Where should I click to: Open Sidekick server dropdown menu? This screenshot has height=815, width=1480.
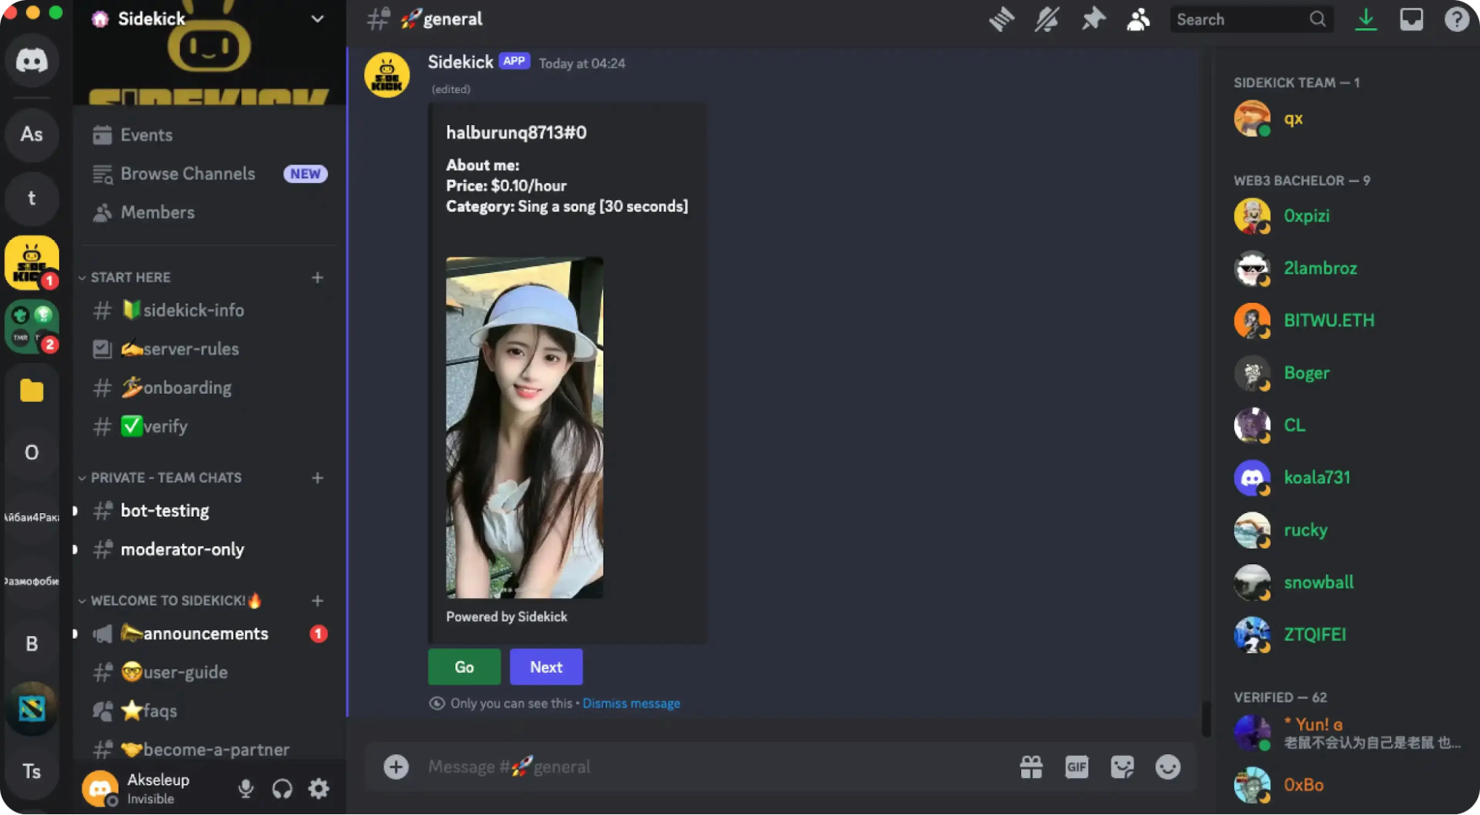317,19
